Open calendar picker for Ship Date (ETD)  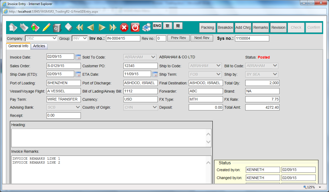pos(78,74)
